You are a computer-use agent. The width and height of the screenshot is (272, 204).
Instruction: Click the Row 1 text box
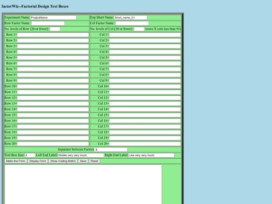pyautogui.click(x=53, y=35)
